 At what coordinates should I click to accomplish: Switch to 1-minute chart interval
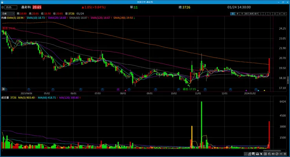261,14
